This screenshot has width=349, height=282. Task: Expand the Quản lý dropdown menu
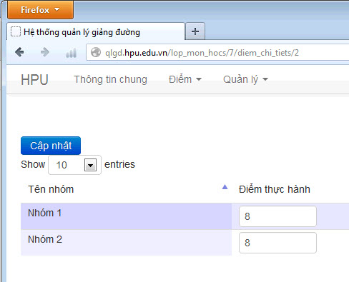tap(245, 79)
